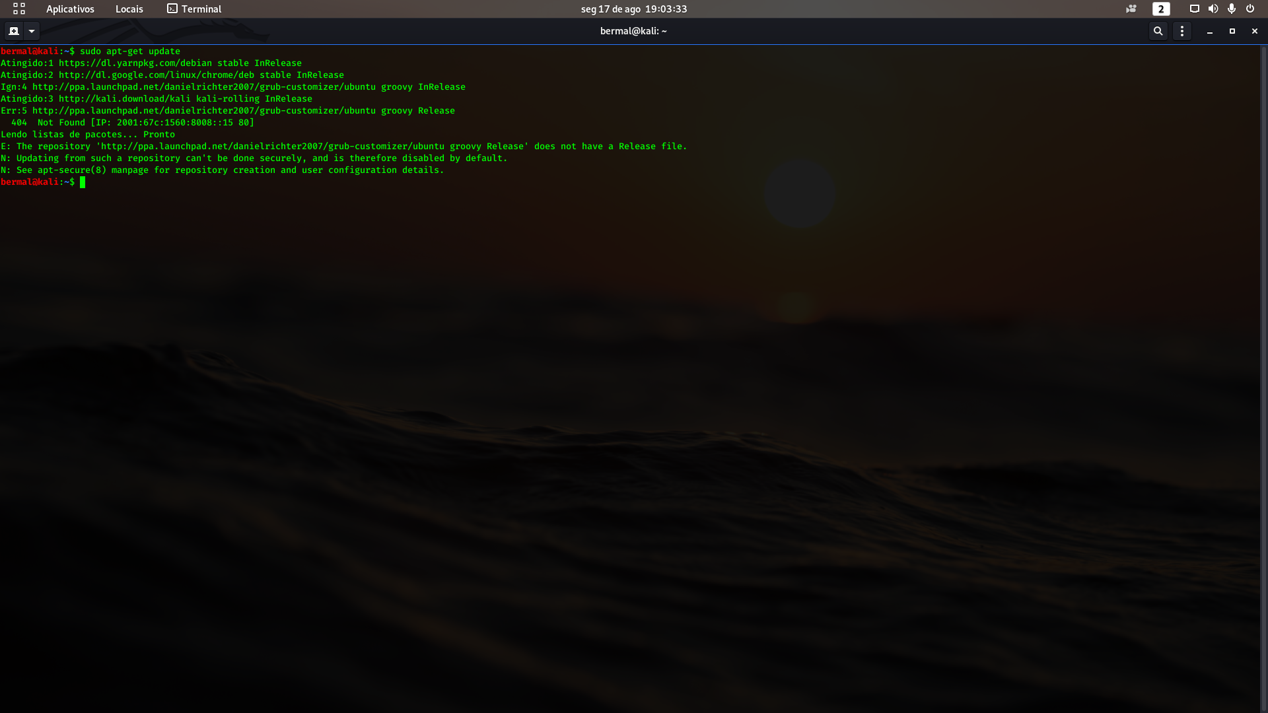Click 'Lendo listas de pacotes... Pronto'
This screenshot has height=713, width=1268.
tap(88, 135)
